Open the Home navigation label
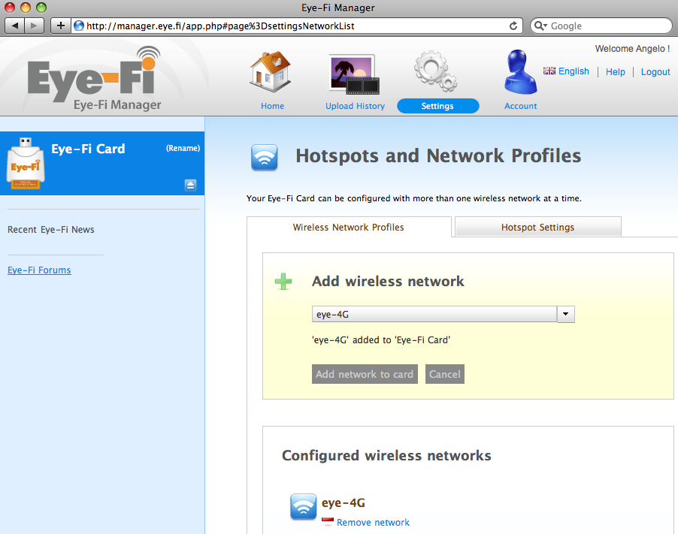Viewport: 678px width, 534px height. tap(272, 106)
